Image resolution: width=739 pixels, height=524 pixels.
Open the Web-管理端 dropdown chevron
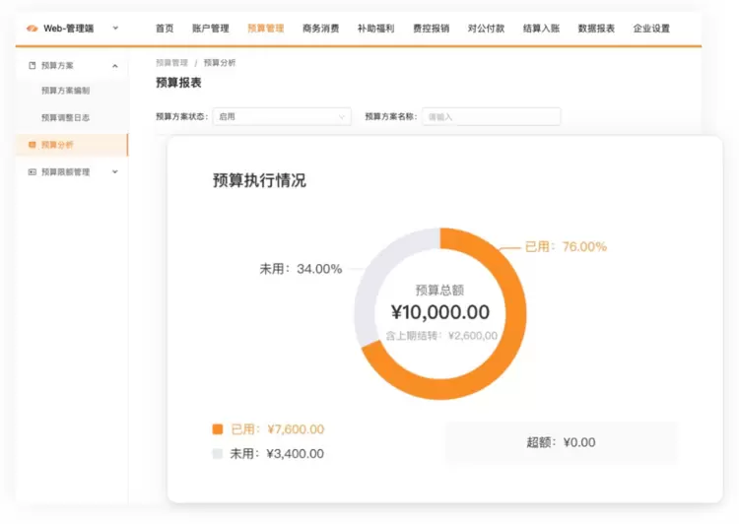point(115,29)
